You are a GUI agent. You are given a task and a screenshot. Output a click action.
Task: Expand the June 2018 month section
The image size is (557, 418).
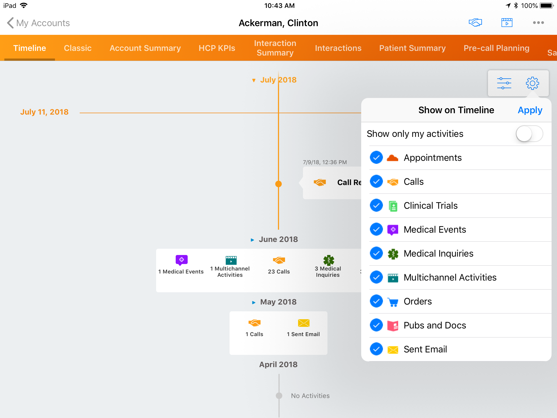click(252, 240)
